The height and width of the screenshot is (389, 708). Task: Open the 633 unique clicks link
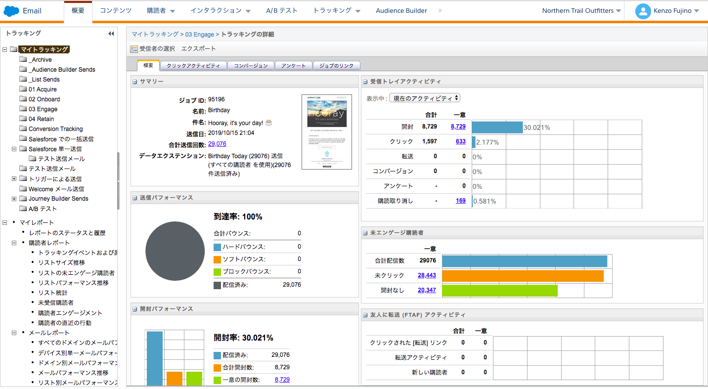[x=461, y=141]
